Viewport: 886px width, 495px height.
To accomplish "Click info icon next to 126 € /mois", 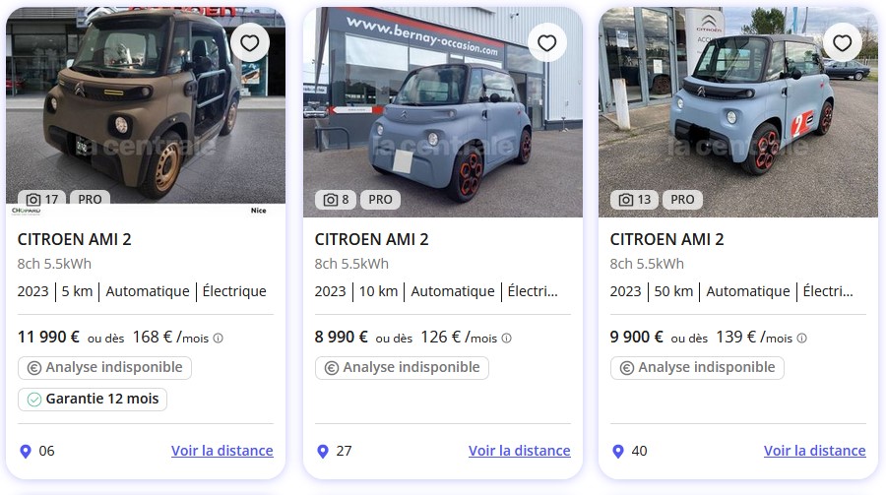I will (x=507, y=338).
